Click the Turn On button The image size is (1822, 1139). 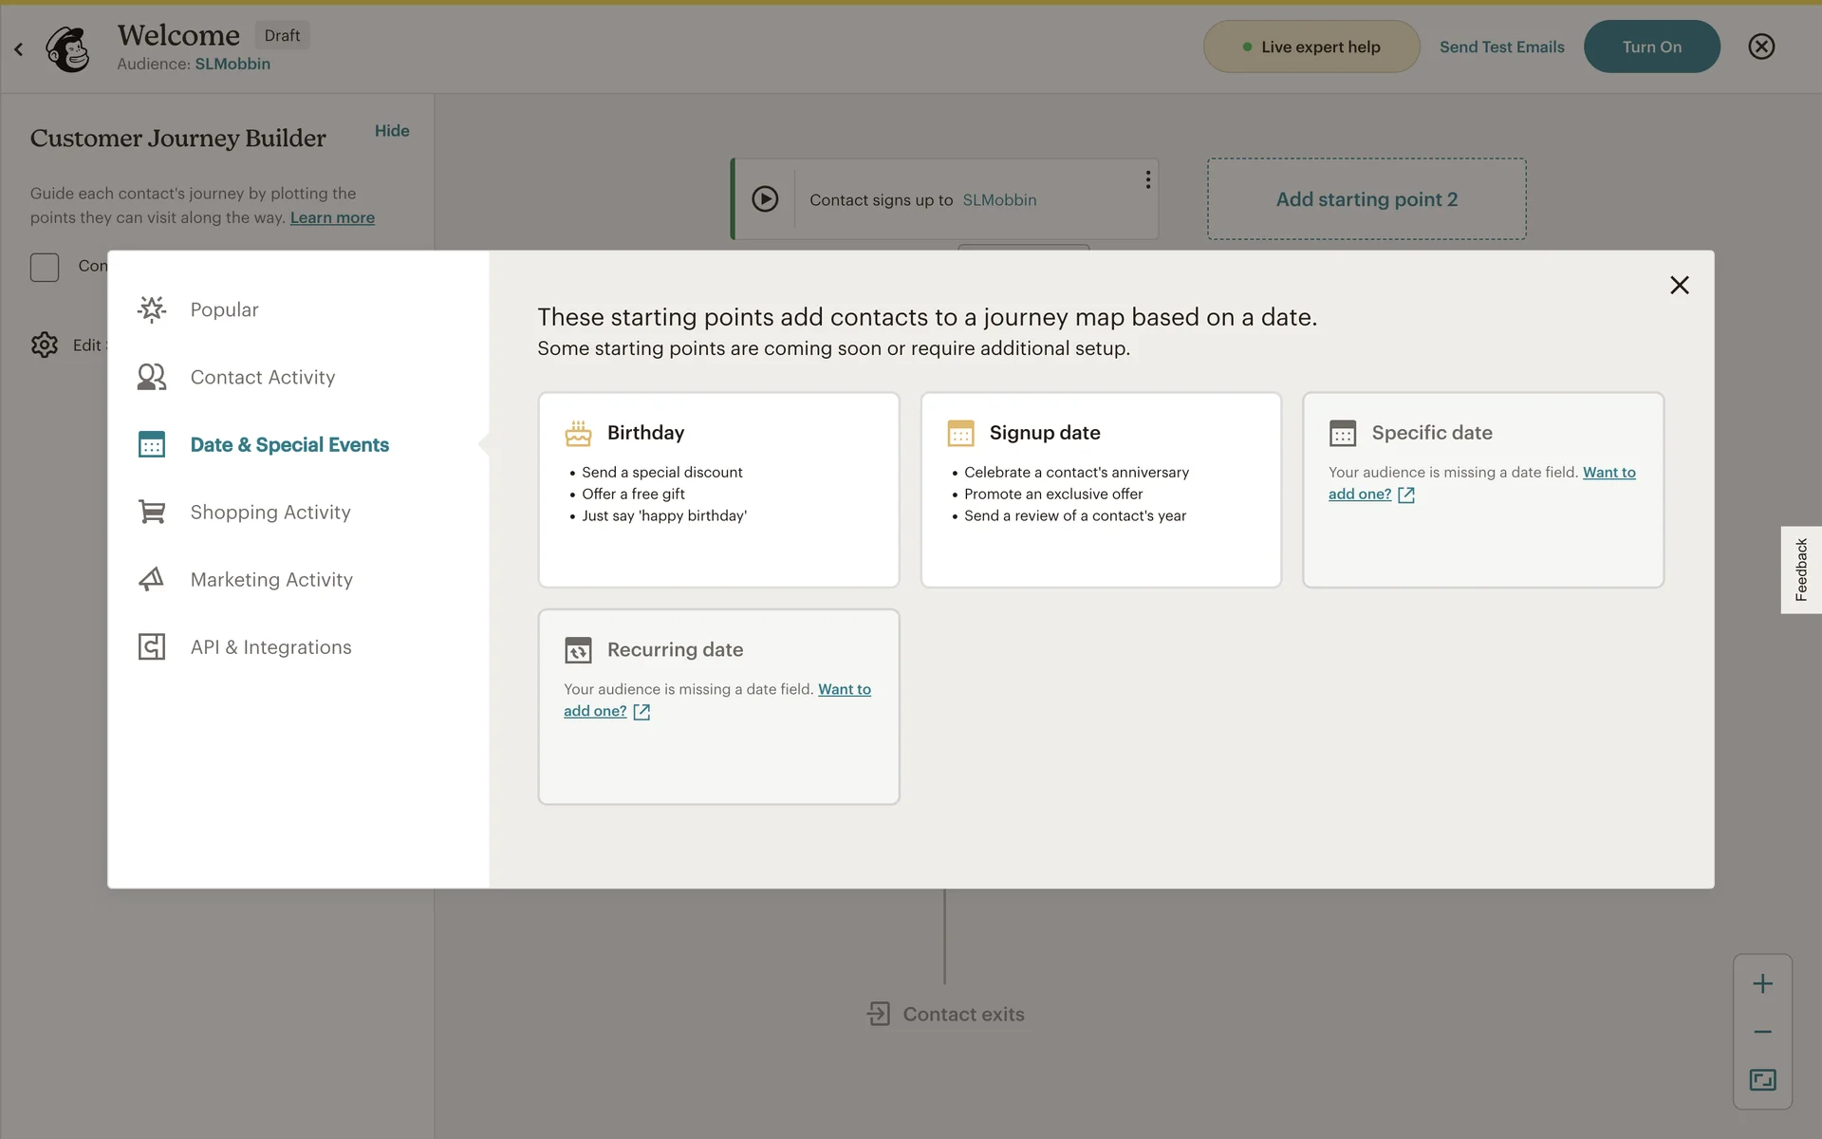tap(1651, 47)
